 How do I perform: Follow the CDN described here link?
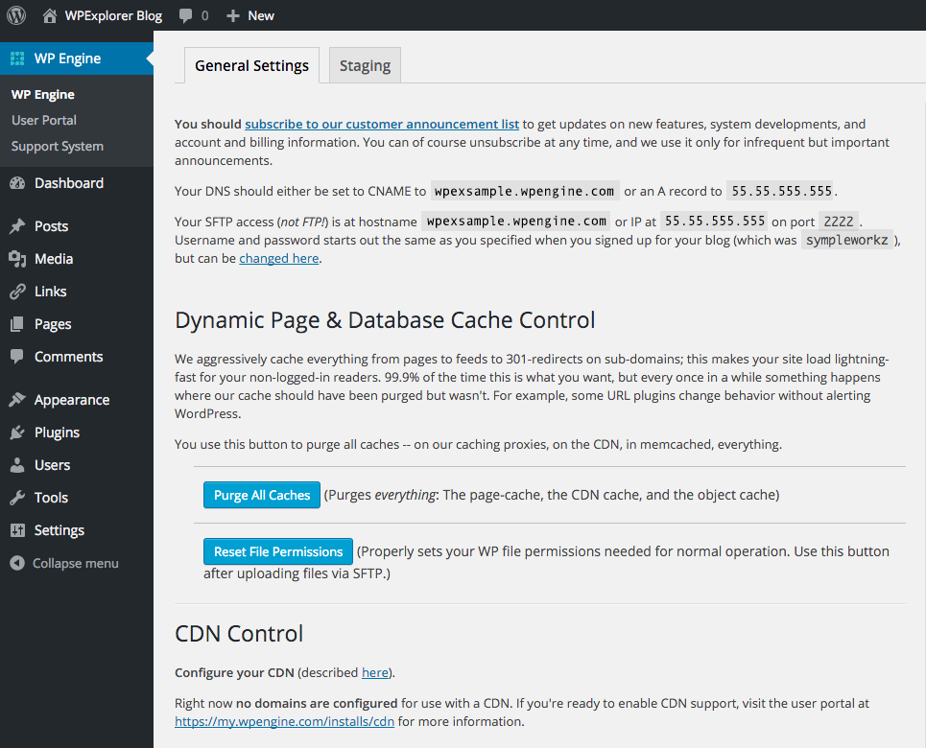tap(375, 672)
